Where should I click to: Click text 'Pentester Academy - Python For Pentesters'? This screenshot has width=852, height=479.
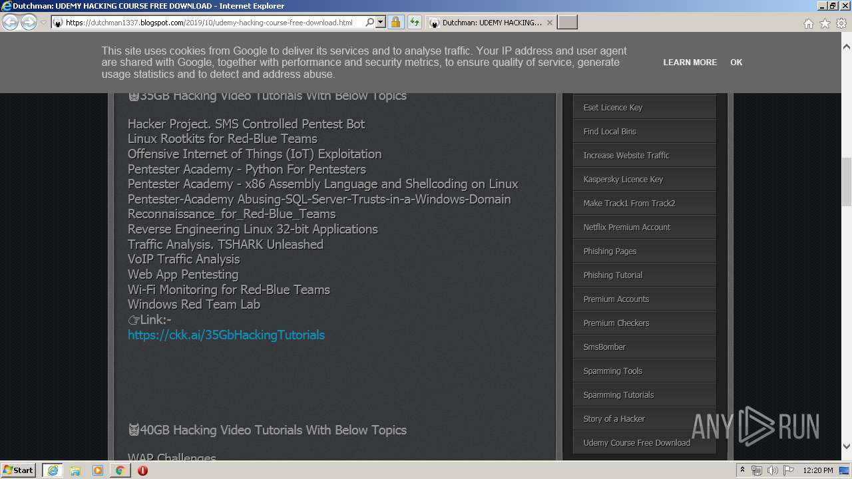[x=247, y=169]
